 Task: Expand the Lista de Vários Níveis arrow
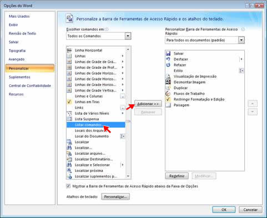pyautogui.click(x=123, y=113)
